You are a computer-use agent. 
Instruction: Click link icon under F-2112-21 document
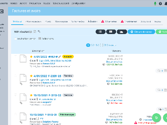(21, 122)
